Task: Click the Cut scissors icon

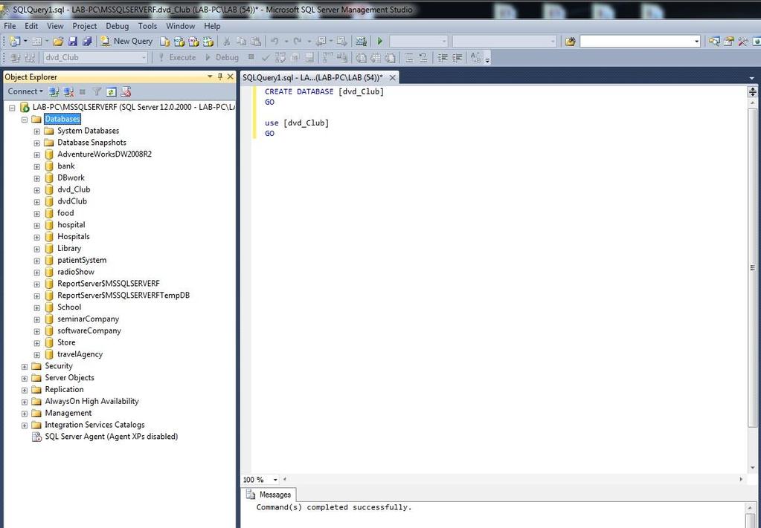Action: pos(227,42)
